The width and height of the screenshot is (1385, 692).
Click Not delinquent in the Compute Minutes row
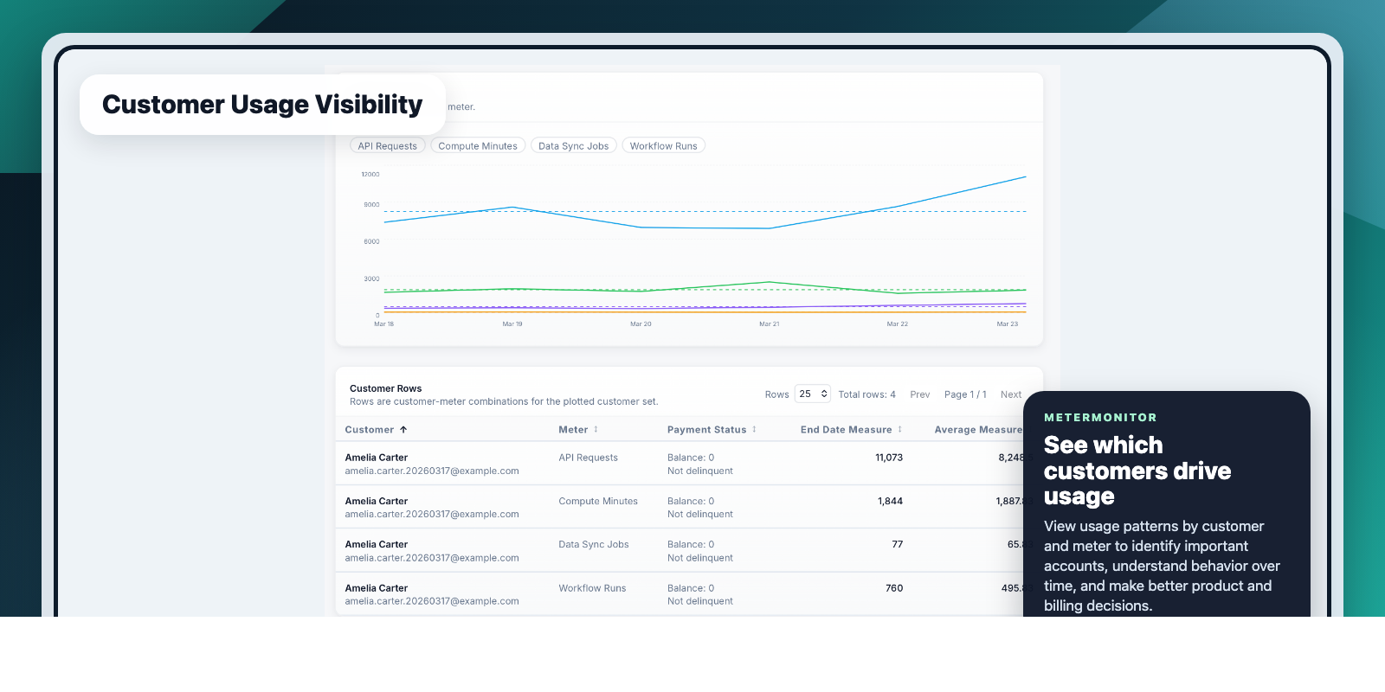[700, 515]
